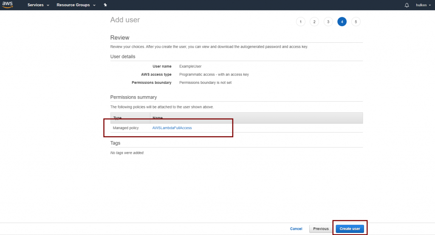Viewport: 435px width, 235px height.
Task: Open the notifications bell icon
Action: (407, 5)
